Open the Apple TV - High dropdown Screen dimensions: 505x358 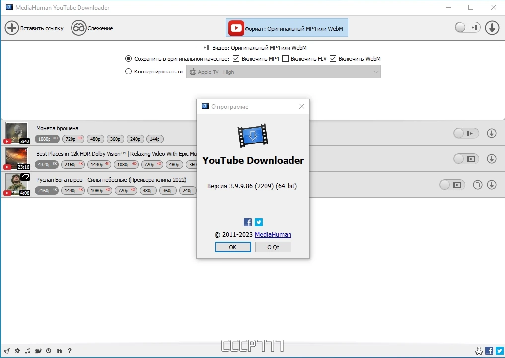tap(284, 72)
